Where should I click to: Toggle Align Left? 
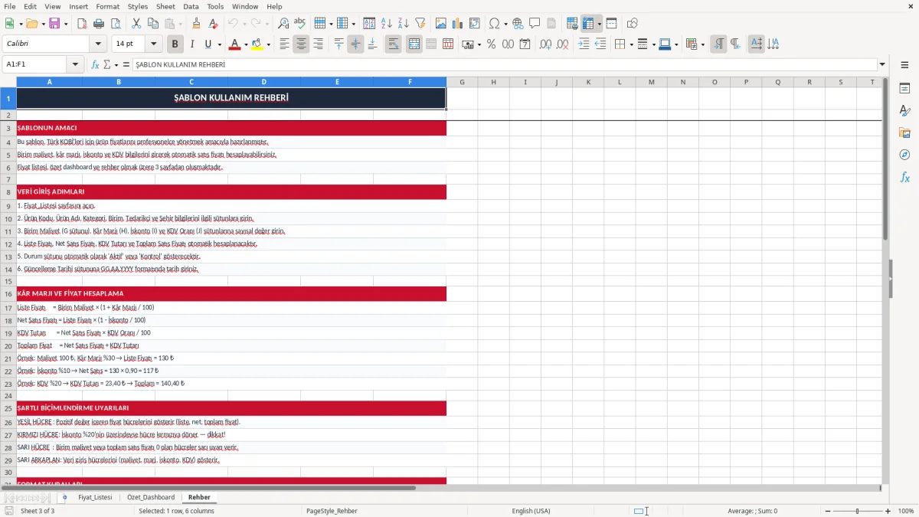(284, 44)
